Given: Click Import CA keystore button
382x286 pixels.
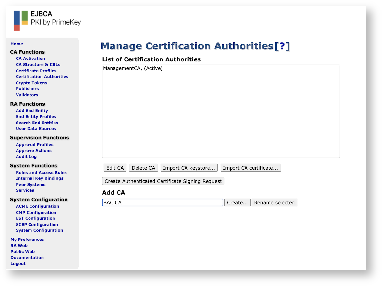Looking at the screenshot, I should tap(189, 168).
